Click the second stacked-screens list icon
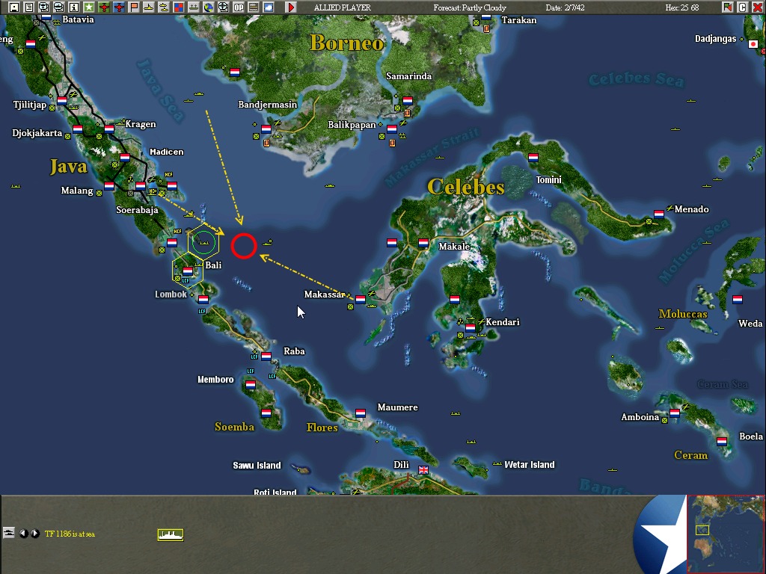 (x=58, y=7)
